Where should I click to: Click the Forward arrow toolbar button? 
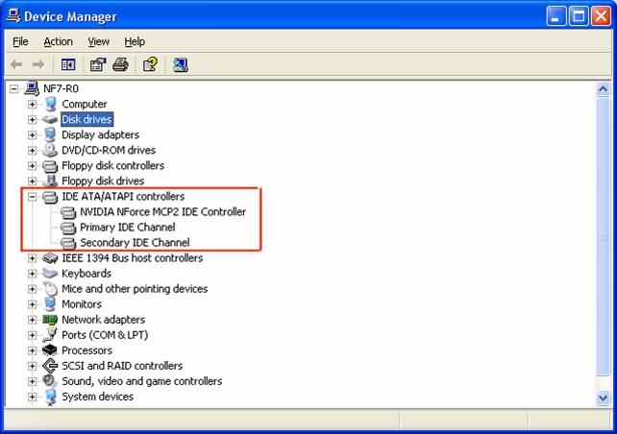38,64
